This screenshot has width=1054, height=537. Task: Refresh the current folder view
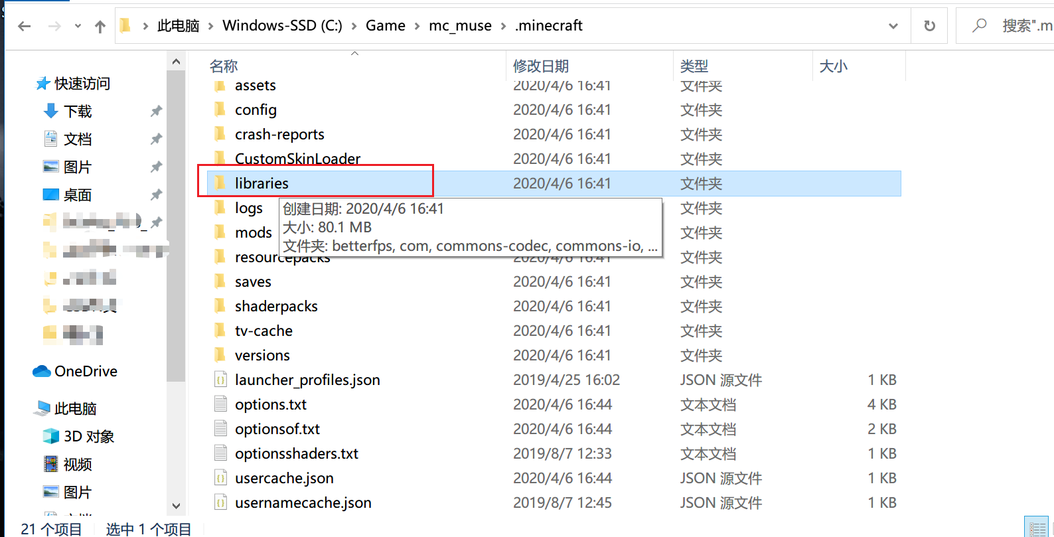(x=929, y=26)
